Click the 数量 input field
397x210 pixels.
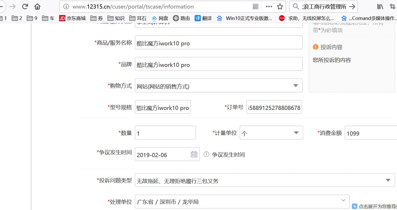(165, 133)
